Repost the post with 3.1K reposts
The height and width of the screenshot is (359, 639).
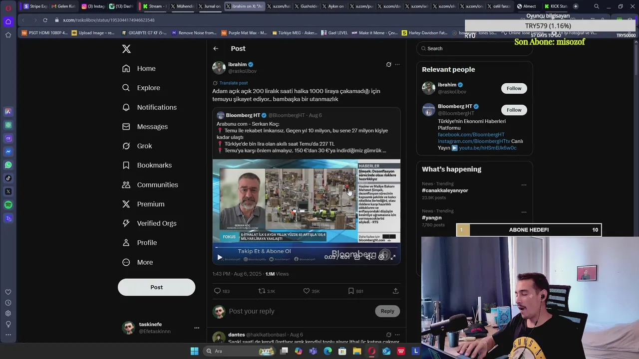tap(262, 291)
